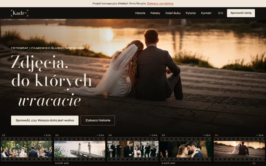Click the 'Zobacz historie' button

click(98, 120)
